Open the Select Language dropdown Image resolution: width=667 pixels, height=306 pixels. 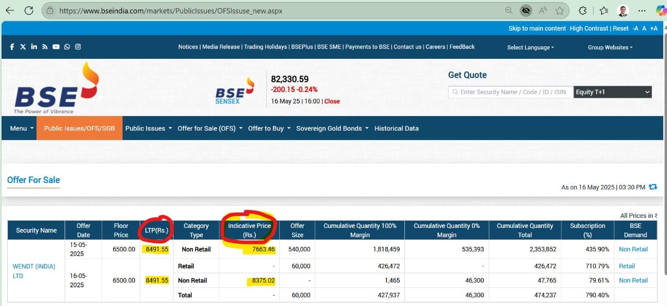(530, 47)
